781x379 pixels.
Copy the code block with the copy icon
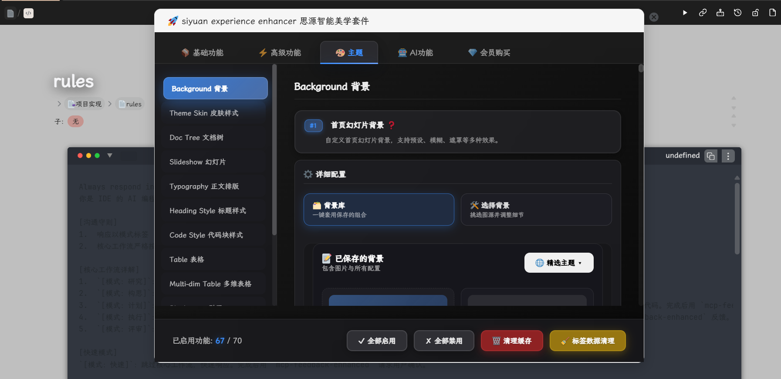[711, 156]
